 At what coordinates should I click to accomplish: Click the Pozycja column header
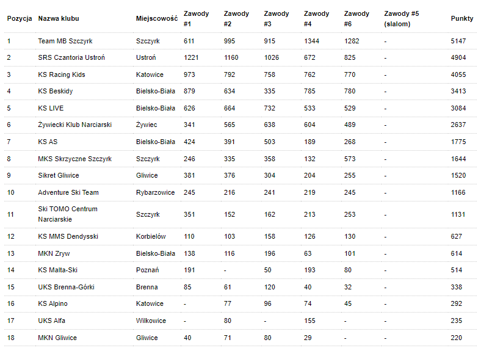click(x=19, y=19)
